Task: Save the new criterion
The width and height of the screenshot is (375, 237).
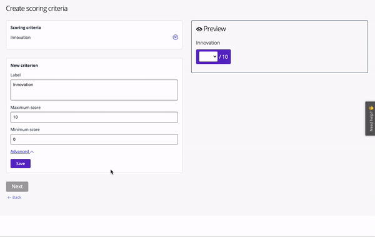Action: coord(21,163)
